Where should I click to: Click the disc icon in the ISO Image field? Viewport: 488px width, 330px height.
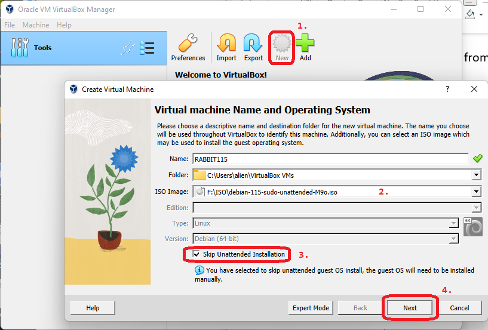click(201, 192)
